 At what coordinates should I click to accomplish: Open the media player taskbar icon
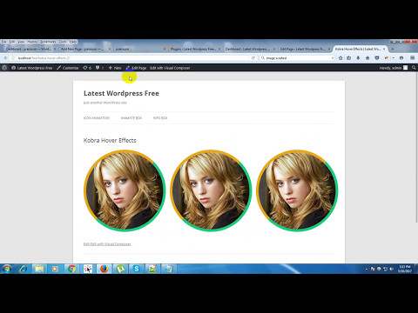pos(55,269)
